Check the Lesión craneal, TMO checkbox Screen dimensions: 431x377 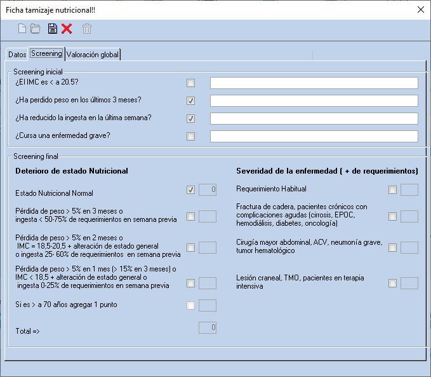[x=392, y=283]
